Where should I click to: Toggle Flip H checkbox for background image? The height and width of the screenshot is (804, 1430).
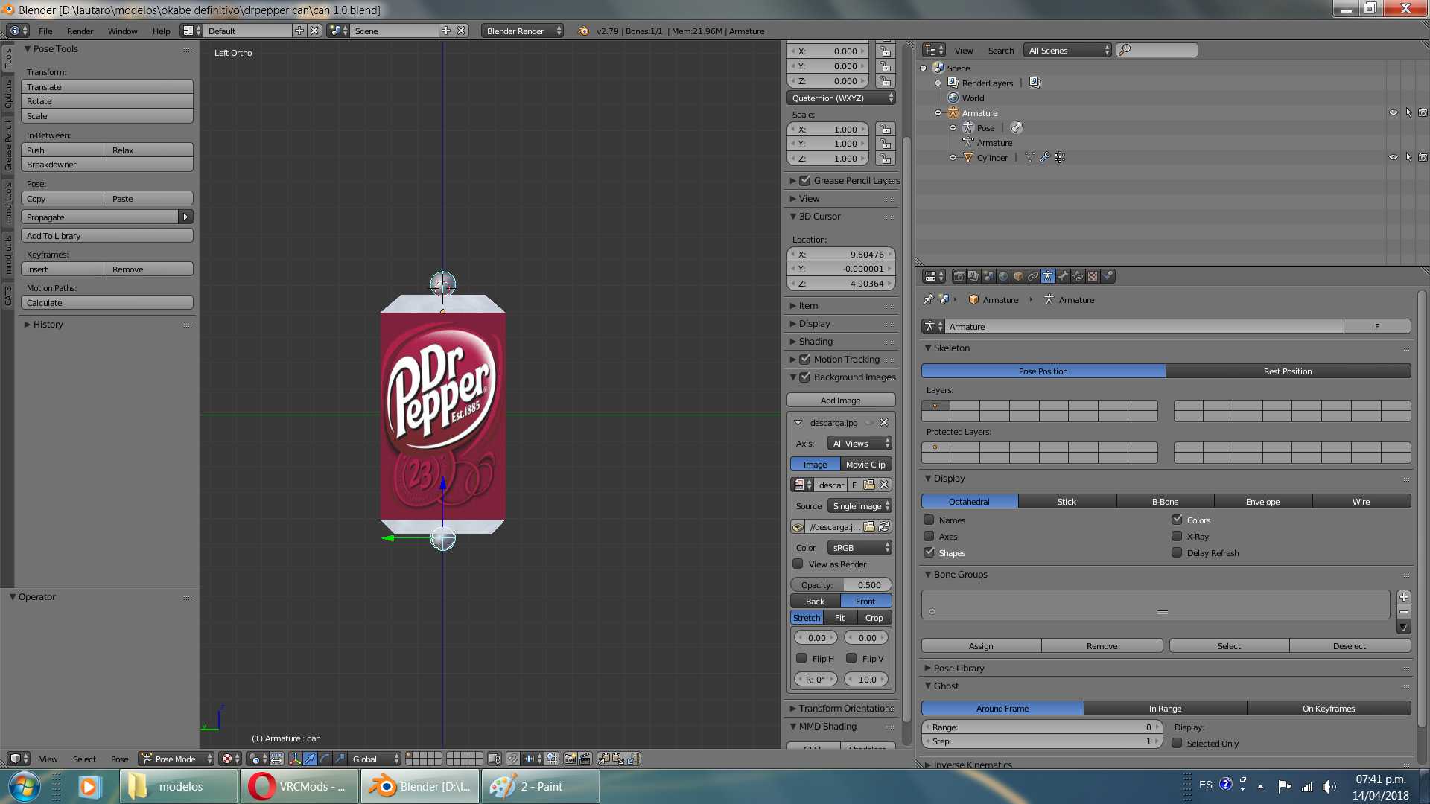[801, 658]
